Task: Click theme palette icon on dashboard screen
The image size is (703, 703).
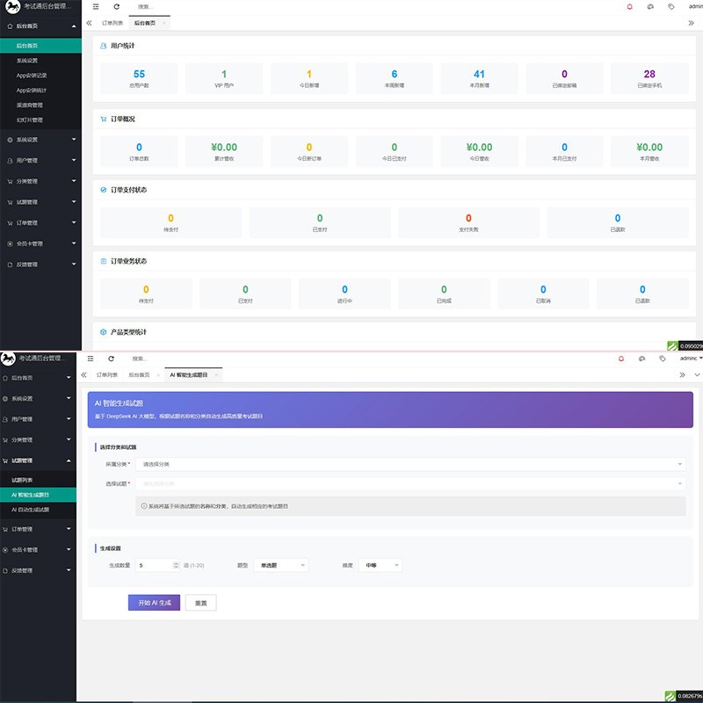Action: [650, 7]
